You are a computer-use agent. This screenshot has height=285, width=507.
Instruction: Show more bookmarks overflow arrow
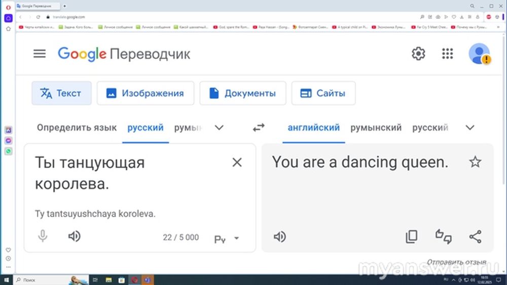click(x=498, y=27)
